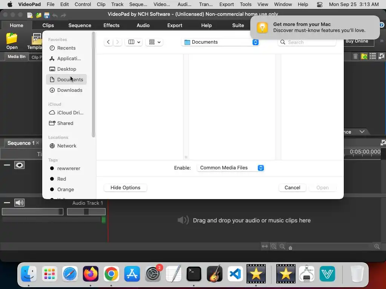386x289 pixels.
Task: Switch to the Effects ribbon tab
Action: [x=112, y=25]
